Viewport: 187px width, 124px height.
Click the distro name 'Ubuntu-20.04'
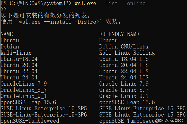click(19, 65)
